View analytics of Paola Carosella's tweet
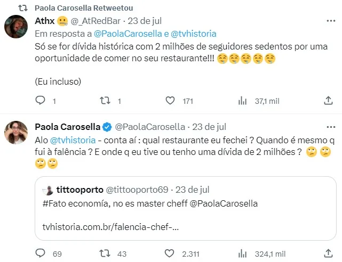 tap(242, 254)
